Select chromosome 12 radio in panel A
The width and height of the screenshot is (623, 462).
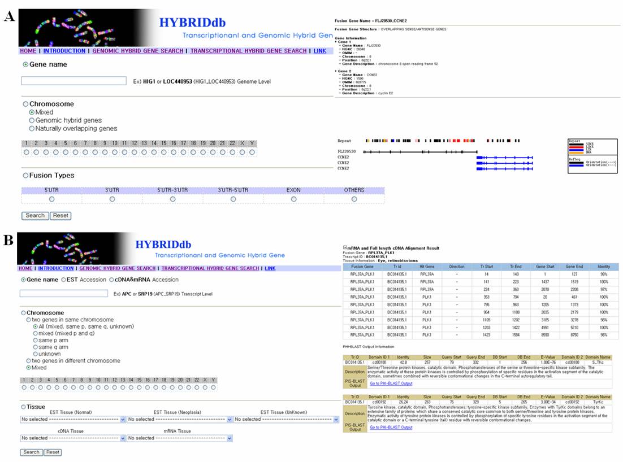[135, 152]
